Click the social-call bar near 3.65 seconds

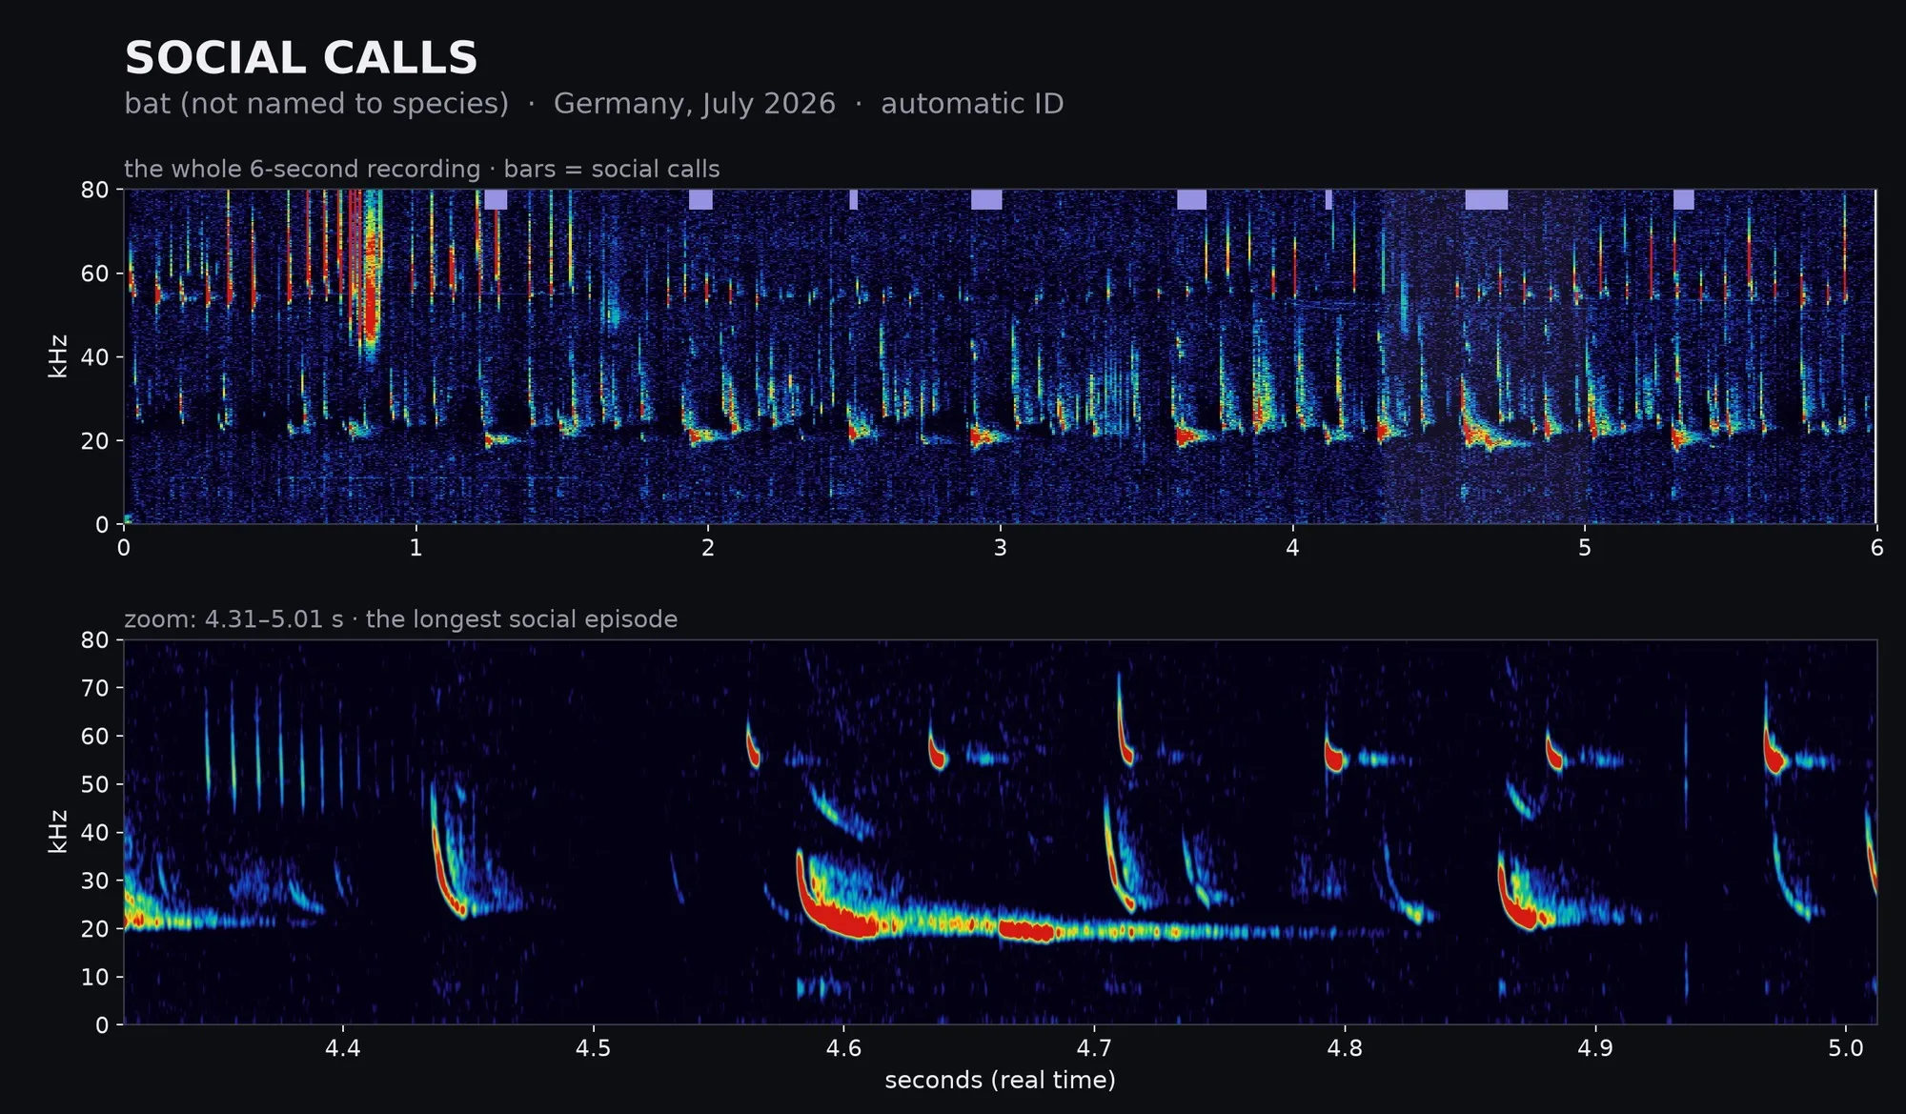coord(1191,199)
